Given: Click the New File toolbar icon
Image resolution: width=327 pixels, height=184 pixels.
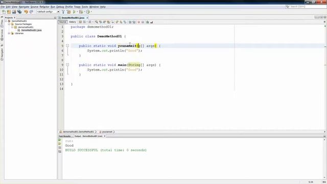Looking at the screenshot, I should 4,12.
